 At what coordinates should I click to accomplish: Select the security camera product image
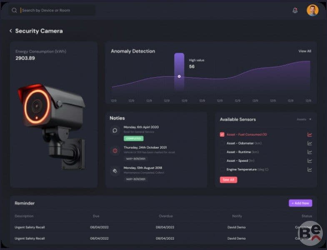pyautogui.click(x=52, y=126)
